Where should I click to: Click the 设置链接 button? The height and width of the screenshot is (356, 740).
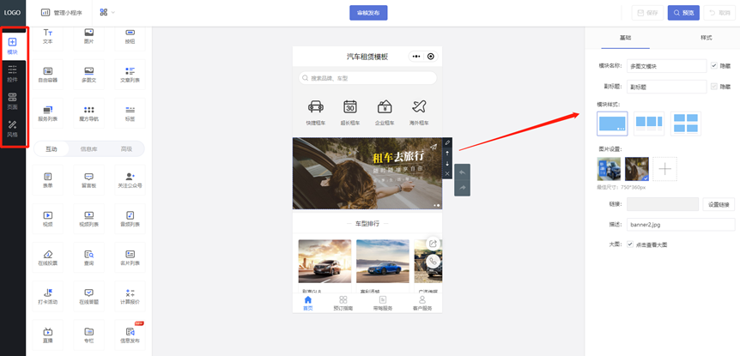[719, 204]
